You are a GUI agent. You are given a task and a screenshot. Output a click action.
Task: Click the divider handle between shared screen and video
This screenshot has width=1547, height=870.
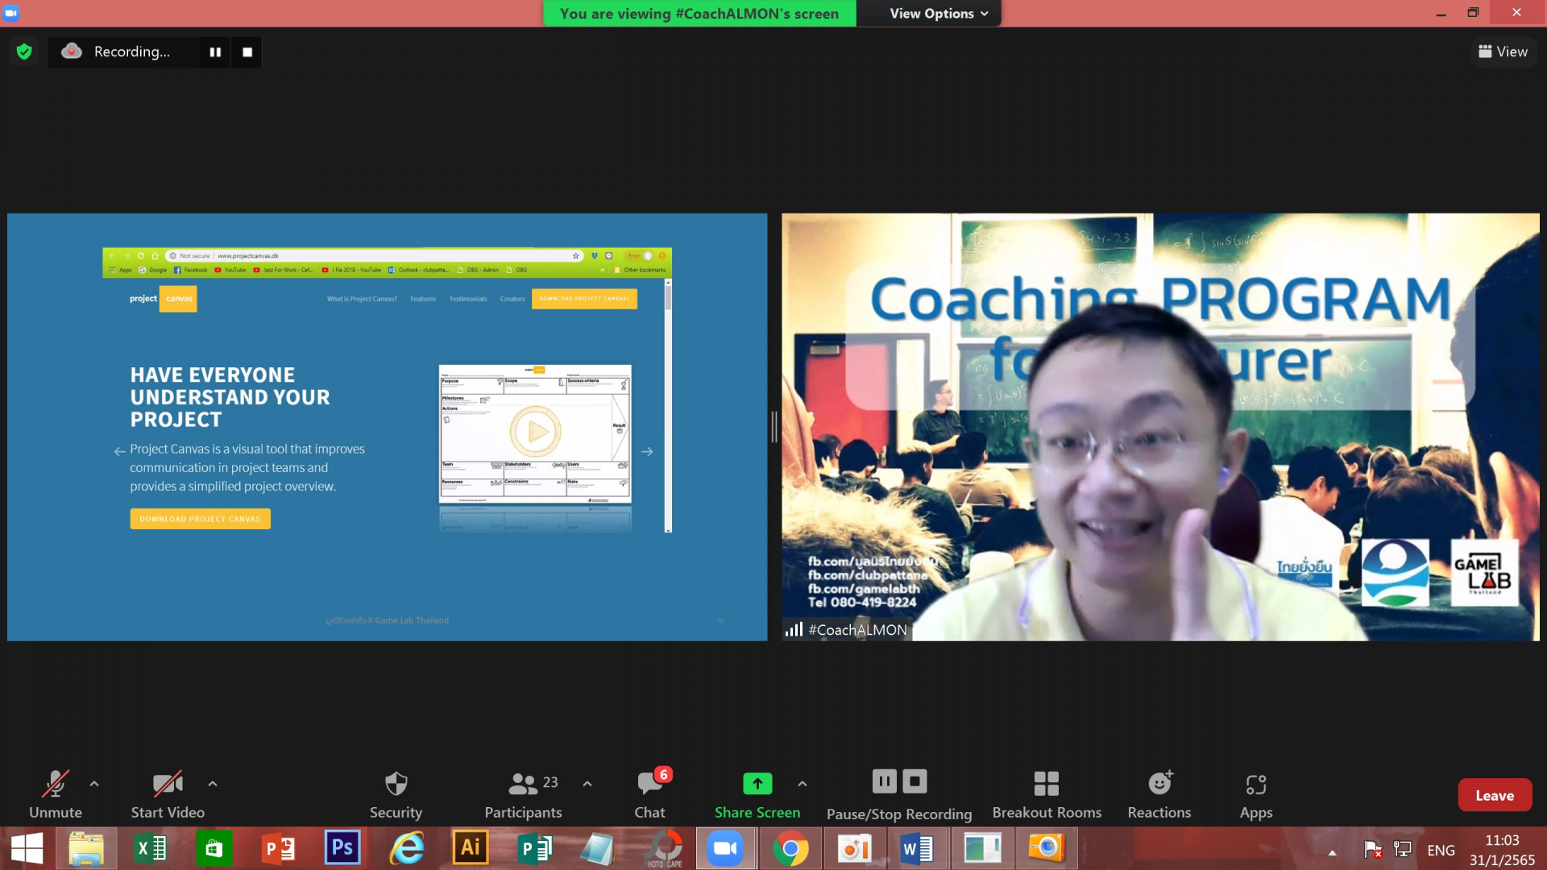774,427
